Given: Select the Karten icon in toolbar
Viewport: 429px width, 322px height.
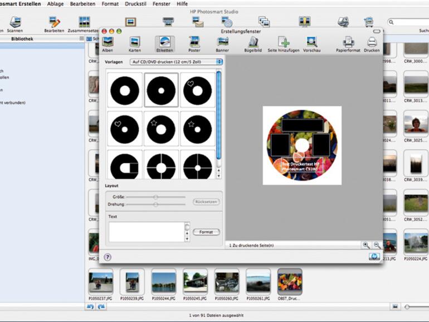Looking at the screenshot, I should 135,43.
